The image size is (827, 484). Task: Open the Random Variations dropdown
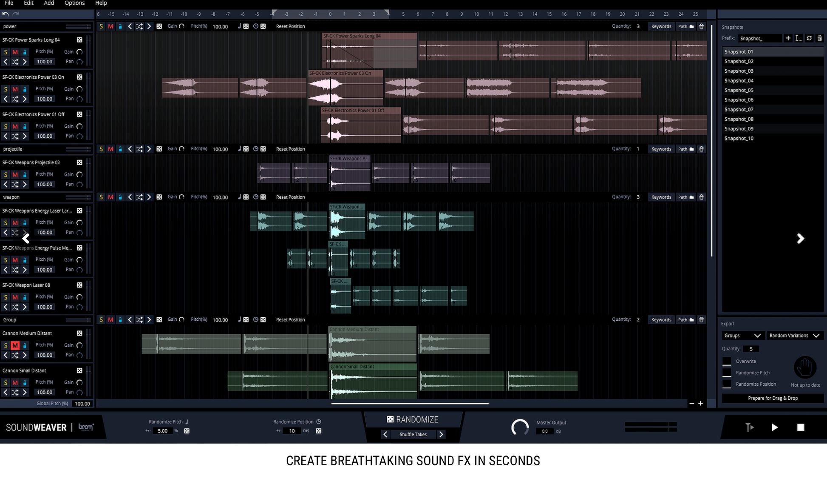coord(794,336)
